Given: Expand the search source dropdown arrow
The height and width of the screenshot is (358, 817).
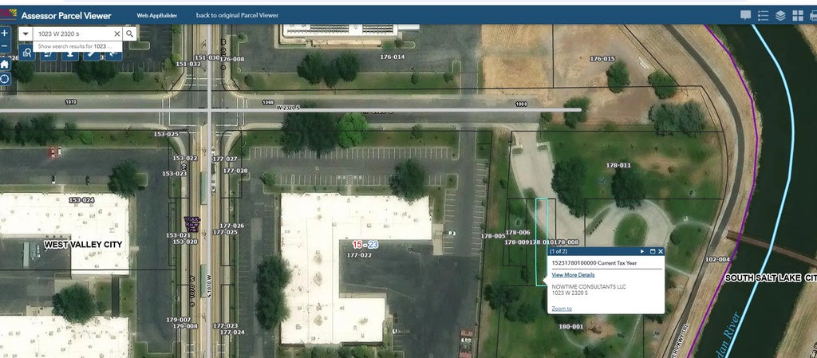Looking at the screenshot, I should [x=26, y=33].
